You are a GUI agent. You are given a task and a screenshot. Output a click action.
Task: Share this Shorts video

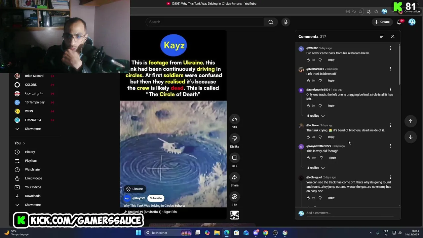pos(234,177)
